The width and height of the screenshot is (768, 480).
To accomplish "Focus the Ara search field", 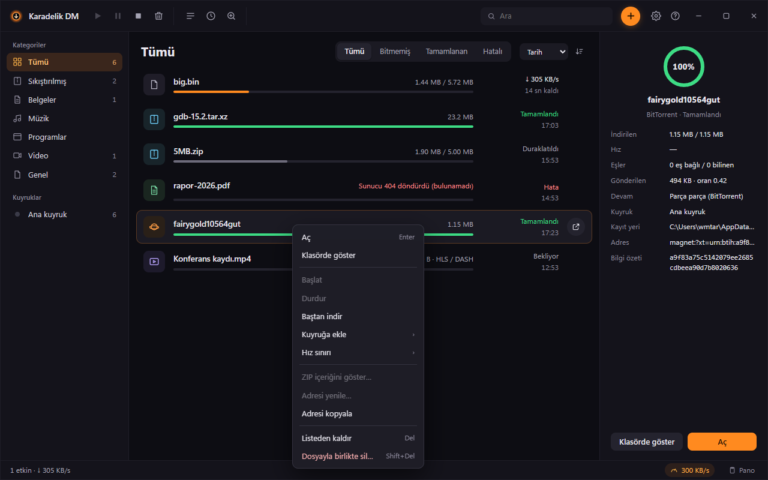I will click(547, 16).
